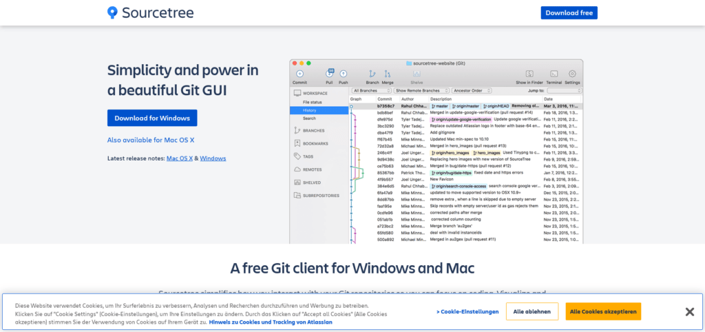The width and height of the screenshot is (705, 332).
Task: Open Mac OS X release notes link
Action: pyautogui.click(x=180, y=158)
